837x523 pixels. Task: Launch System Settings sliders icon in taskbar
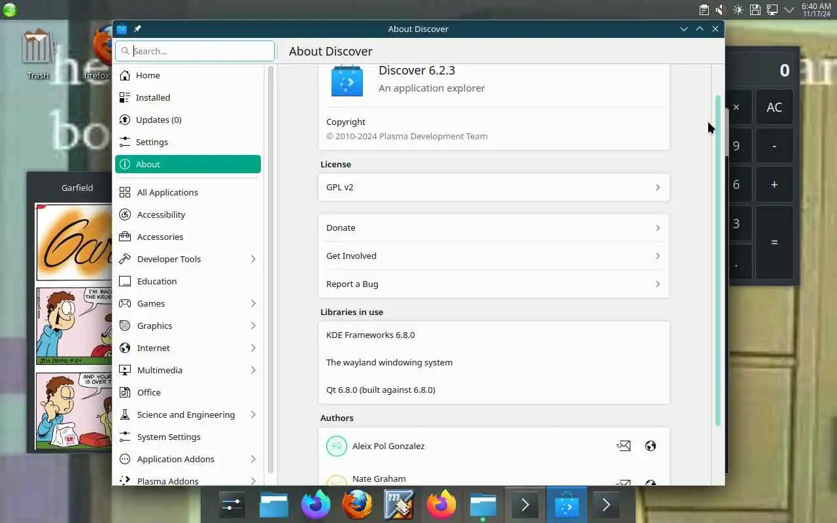[231, 505]
